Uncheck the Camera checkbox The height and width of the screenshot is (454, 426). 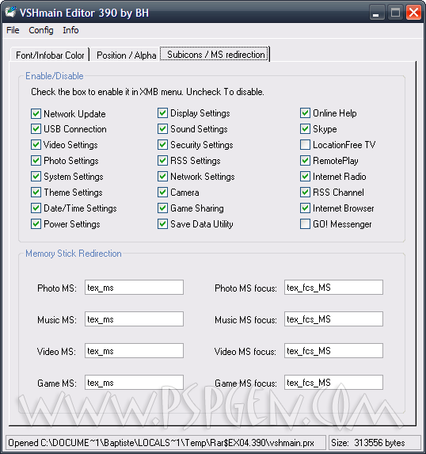coord(162,193)
